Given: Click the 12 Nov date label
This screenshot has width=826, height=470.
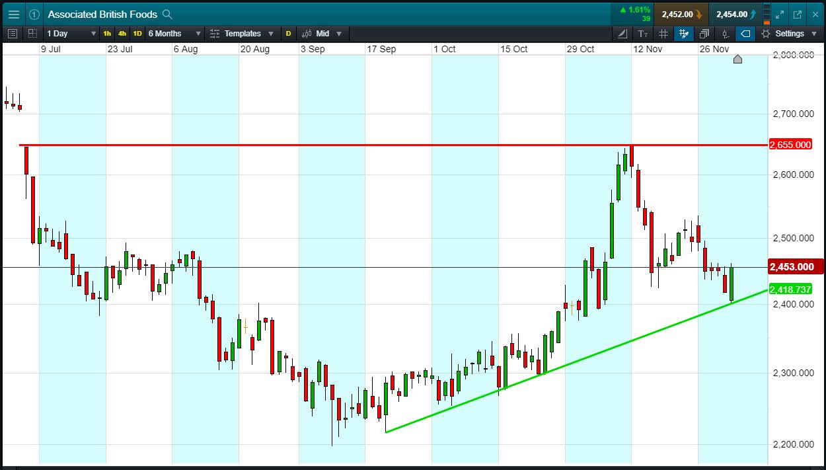Looking at the screenshot, I should pos(648,49).
